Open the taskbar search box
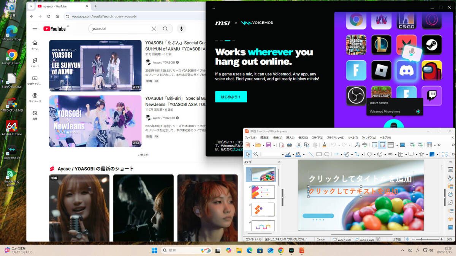Image resolution: width=456 pixels, height=256 pixels. [x=186, y=250]
